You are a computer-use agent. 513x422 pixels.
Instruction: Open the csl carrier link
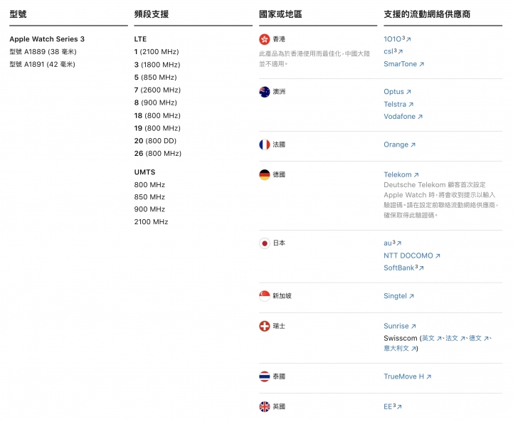[x=393, y=51]
